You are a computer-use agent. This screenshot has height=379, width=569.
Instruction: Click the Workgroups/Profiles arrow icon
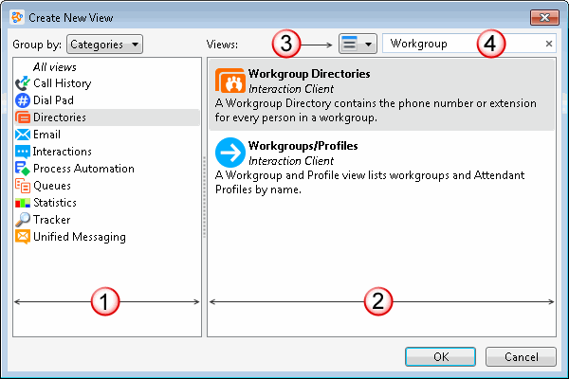230,153
